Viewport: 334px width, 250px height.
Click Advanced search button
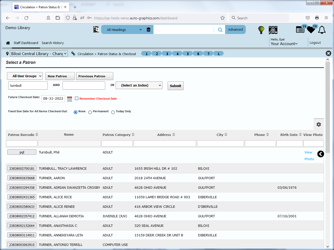tap(235, 30)
